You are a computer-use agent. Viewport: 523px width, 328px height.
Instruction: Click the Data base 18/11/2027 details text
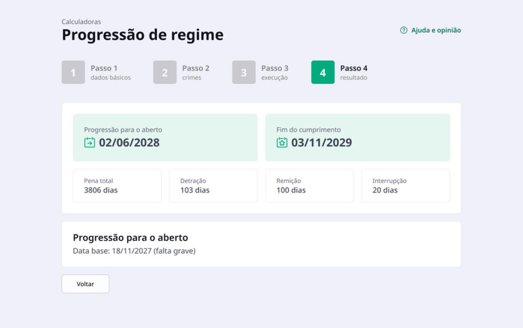tap(134, 251)
